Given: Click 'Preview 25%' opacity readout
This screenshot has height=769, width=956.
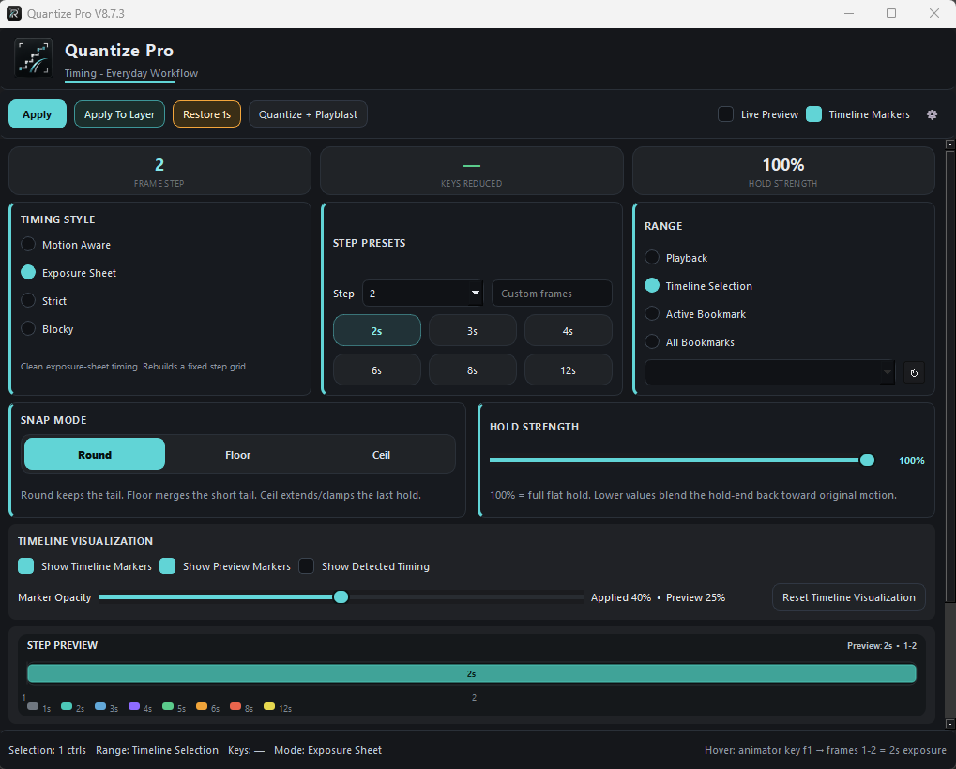Looking at the screenshot, I should click(696, 597).
